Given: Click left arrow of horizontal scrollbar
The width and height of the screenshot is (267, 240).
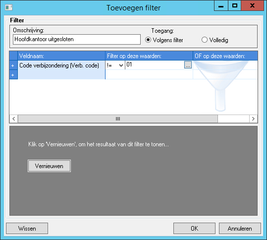Looking at the screenshot, I should point(14,119).
